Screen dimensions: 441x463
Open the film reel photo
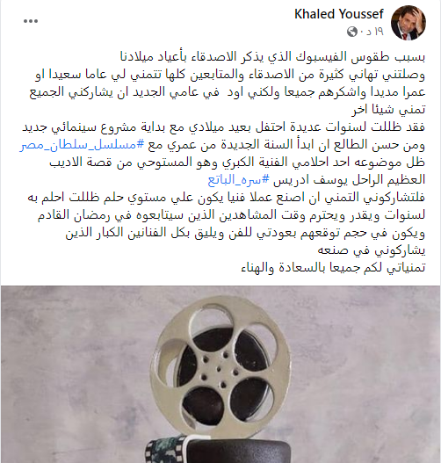220,374
